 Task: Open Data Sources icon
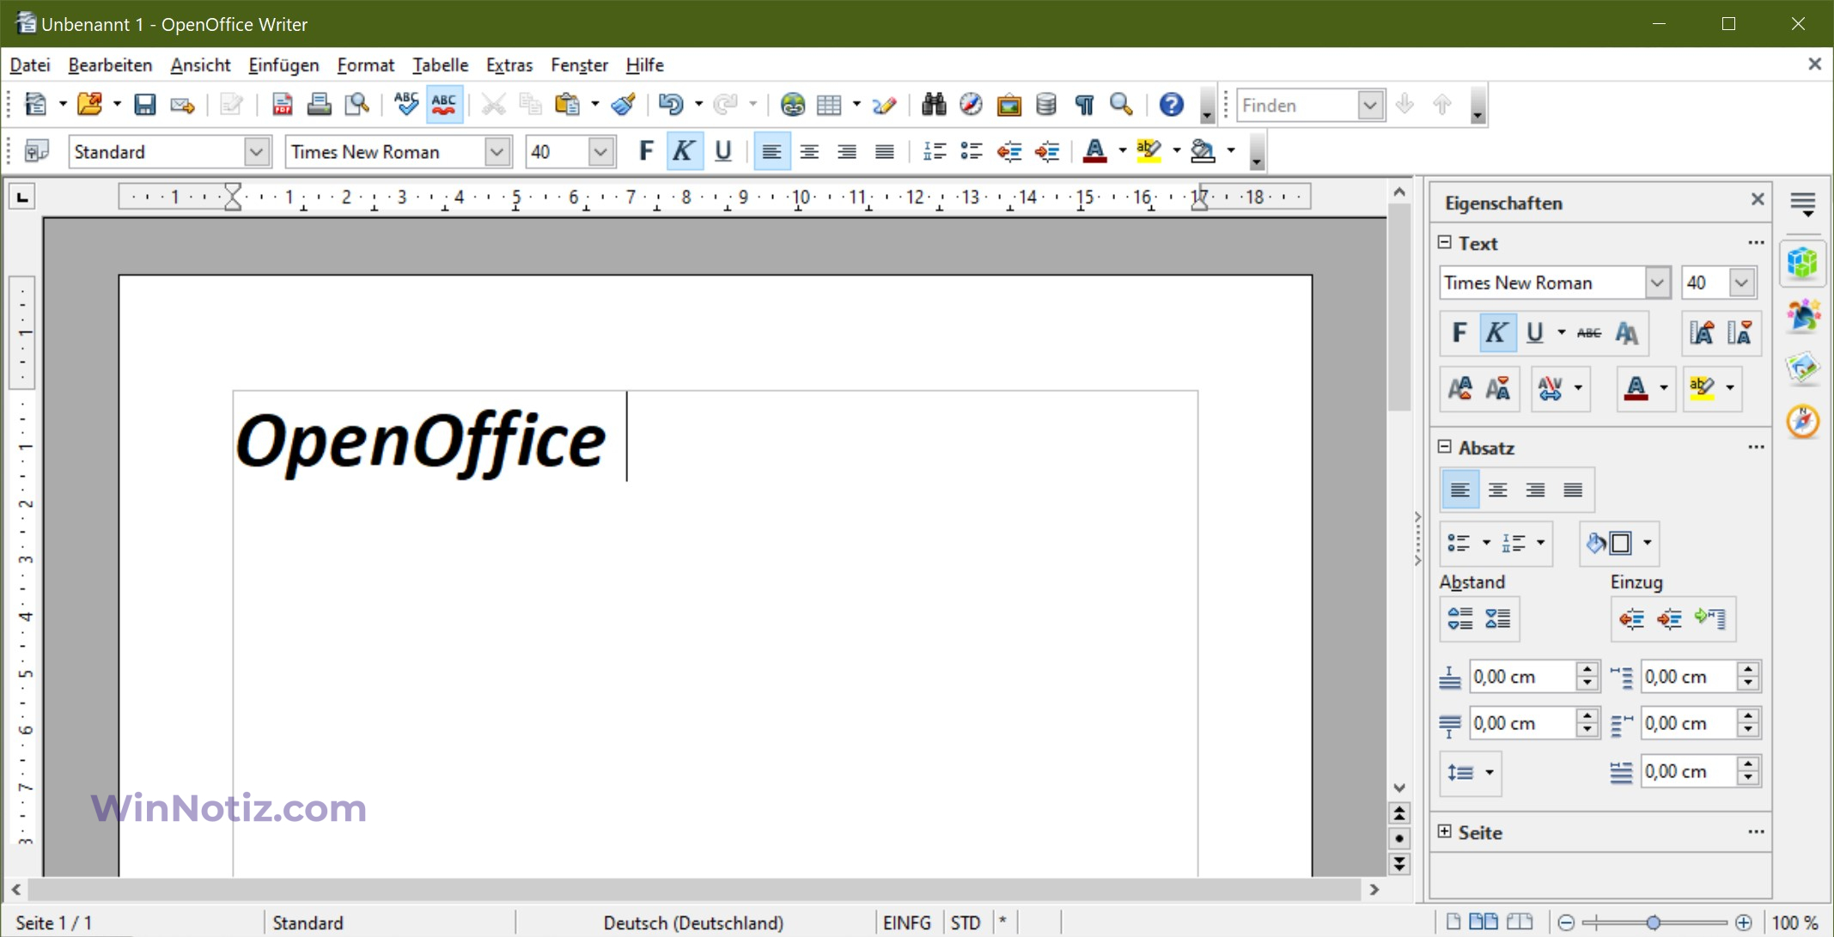pyautogui.click(x=1046, y=105)
